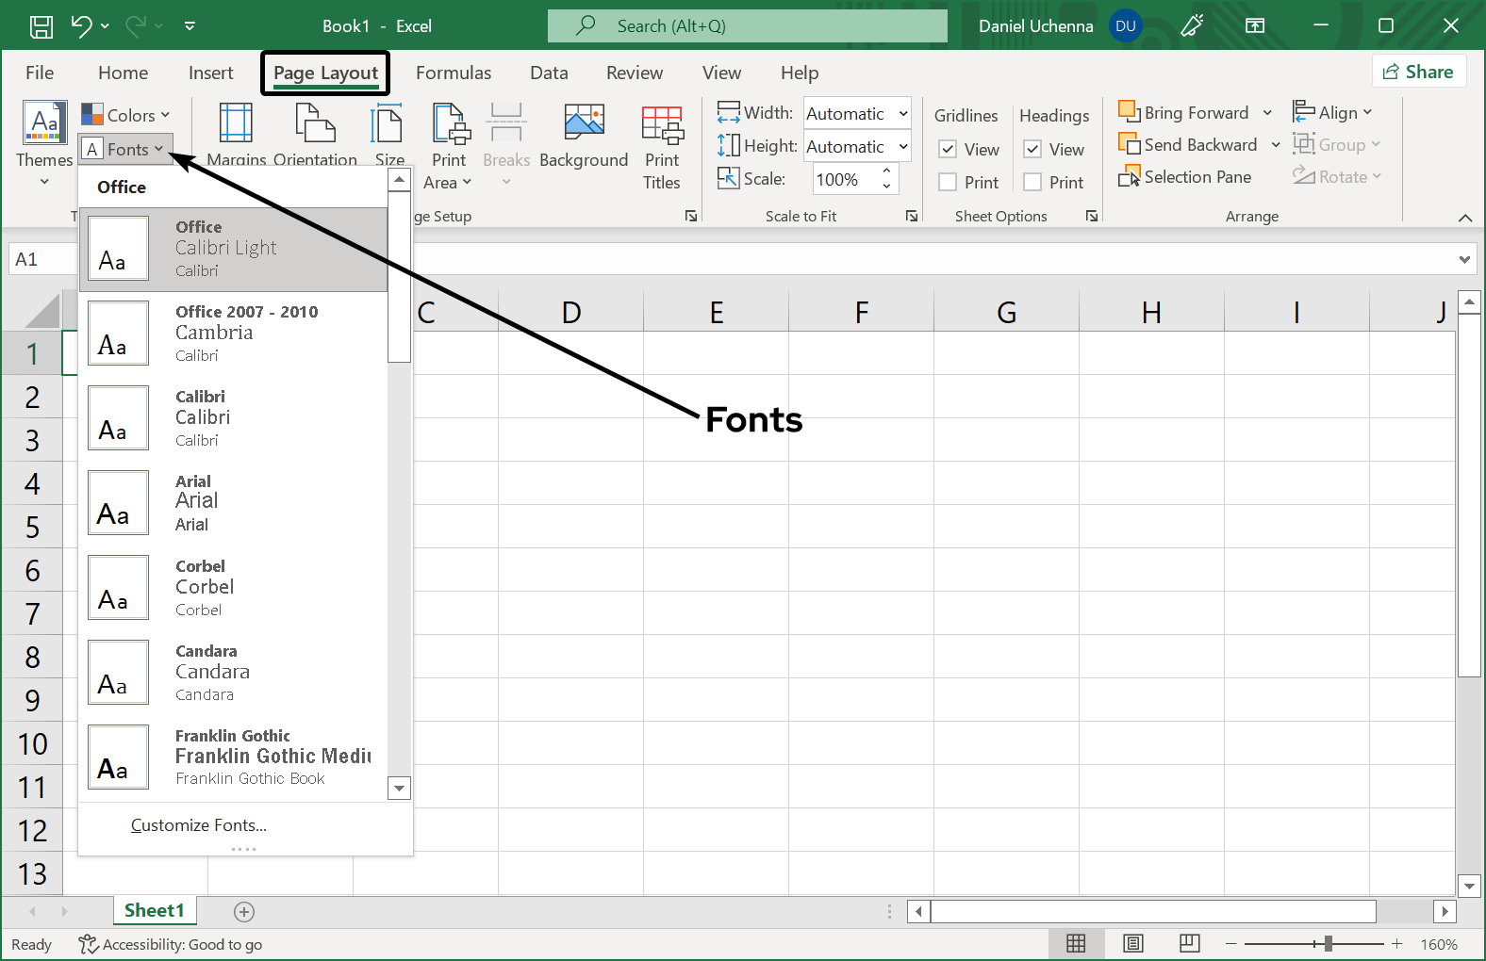Viewport: 1486px width, 961px height.
Task: Open the File tab
Action: (x=40, y=73)
